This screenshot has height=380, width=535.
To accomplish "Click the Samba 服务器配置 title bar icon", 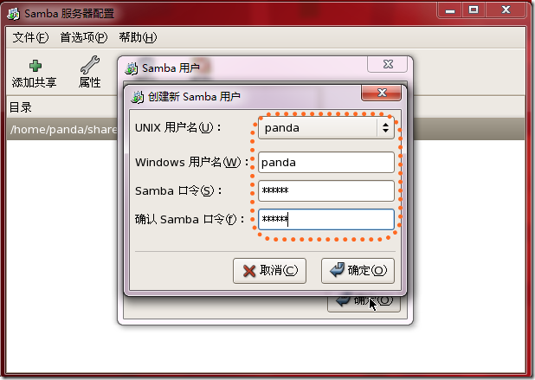I will point(14,14).
